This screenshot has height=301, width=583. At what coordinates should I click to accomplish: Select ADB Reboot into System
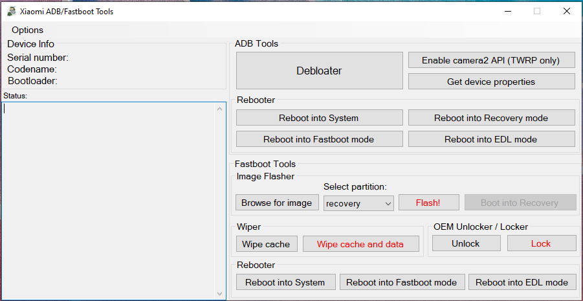click(x=320, y=118)
